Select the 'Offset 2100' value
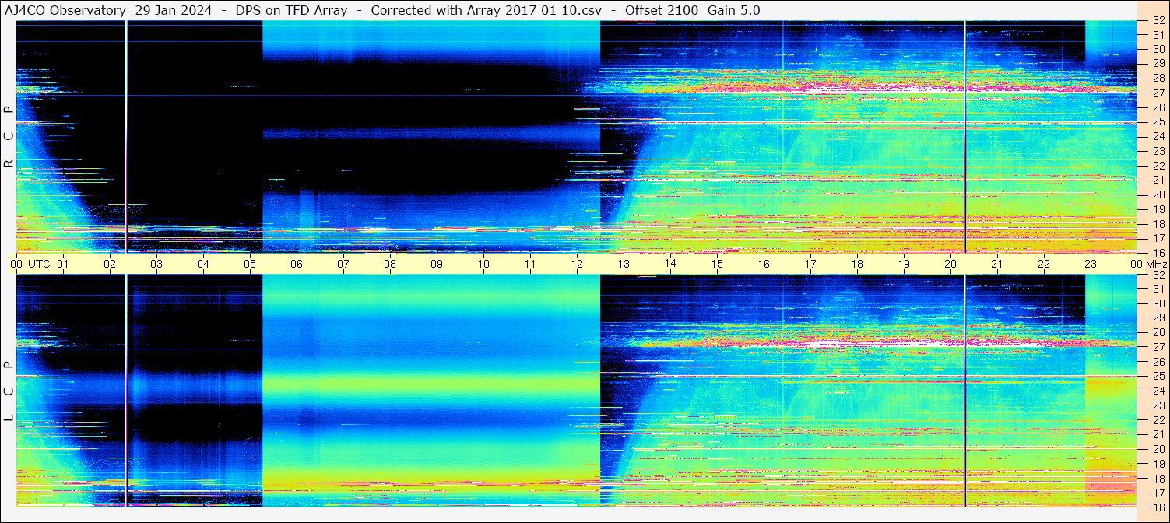This screenshot has width=1170, height=523. (x=661, y=10)
